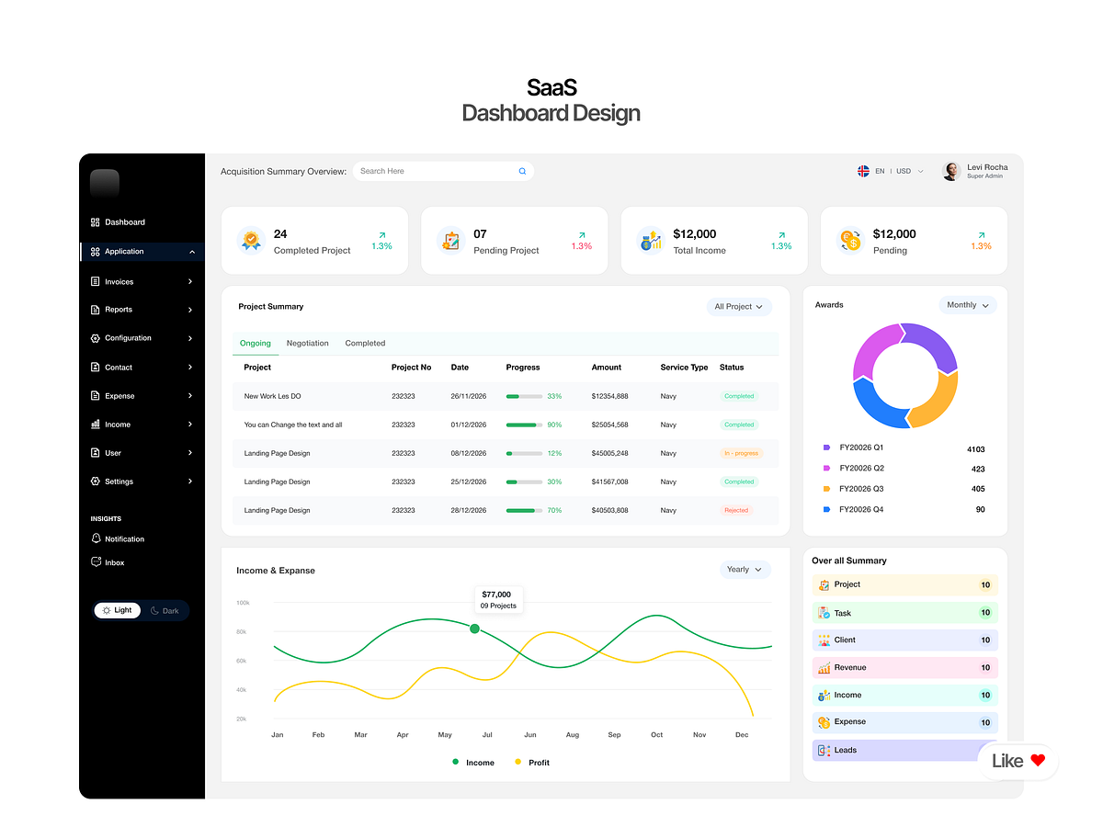Click the language flag icon
This screenshot has width=1103, height=827.
click(863, 171)
